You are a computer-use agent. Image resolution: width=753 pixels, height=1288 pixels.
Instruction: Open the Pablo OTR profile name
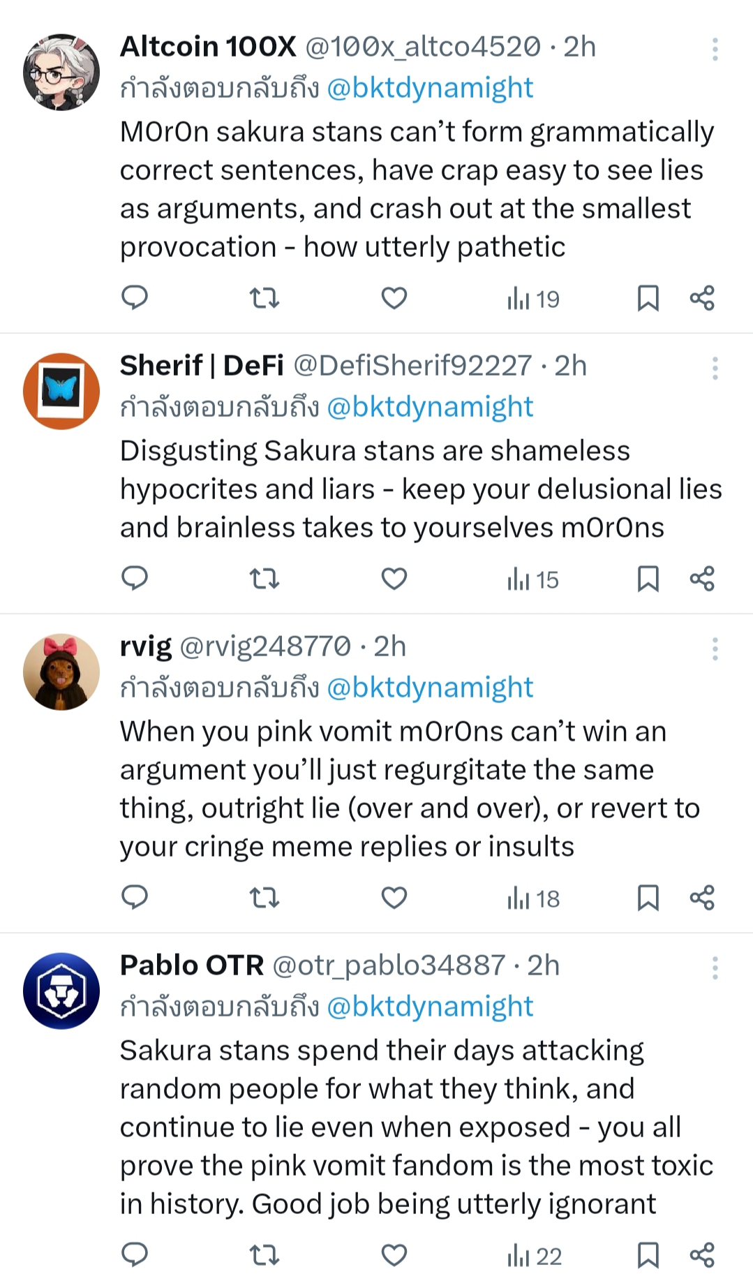point(192,965)
